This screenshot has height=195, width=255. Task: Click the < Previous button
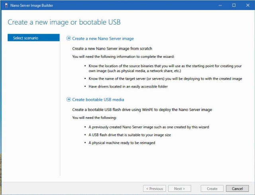(154, 189)
